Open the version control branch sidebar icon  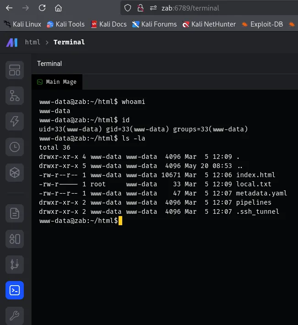coord(15,265)
